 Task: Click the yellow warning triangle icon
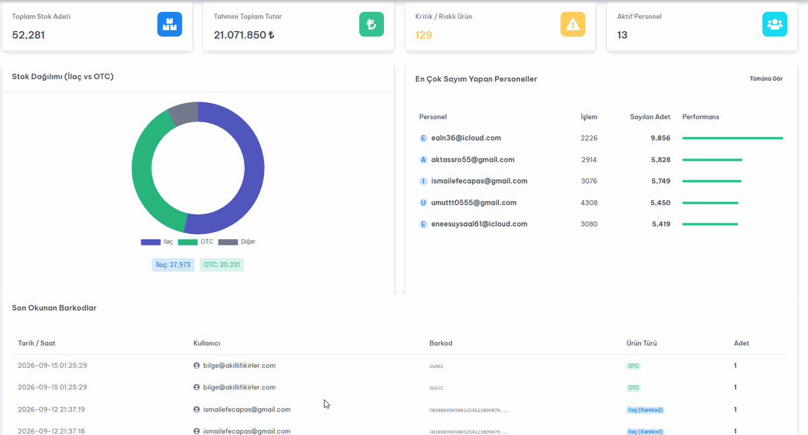pos(573,25)
